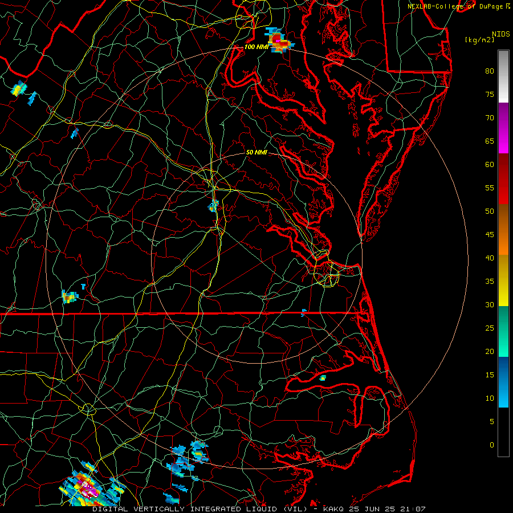The height and width of the screenshot is (513, 513).
Task: Pick the yellow band of the color scale
Action: [503, 280]
